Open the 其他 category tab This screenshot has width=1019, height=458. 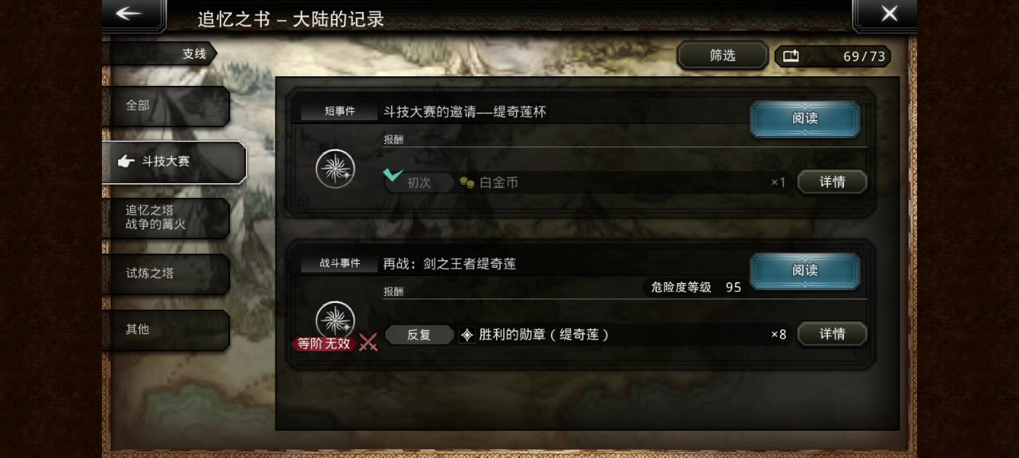click(x=166, y=329)
